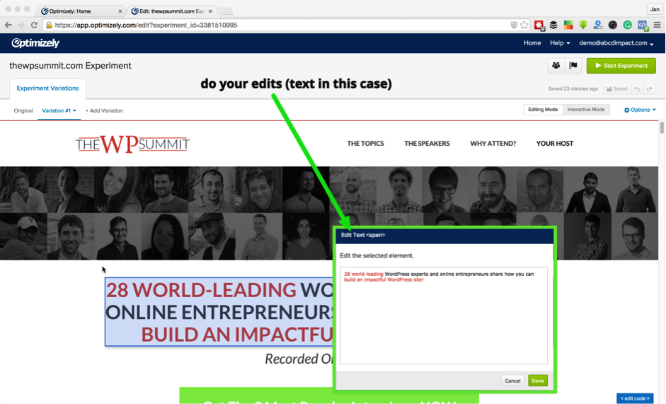
Task: Click the Edit Text <span> dialog title bar
Action: coord(444,235)
